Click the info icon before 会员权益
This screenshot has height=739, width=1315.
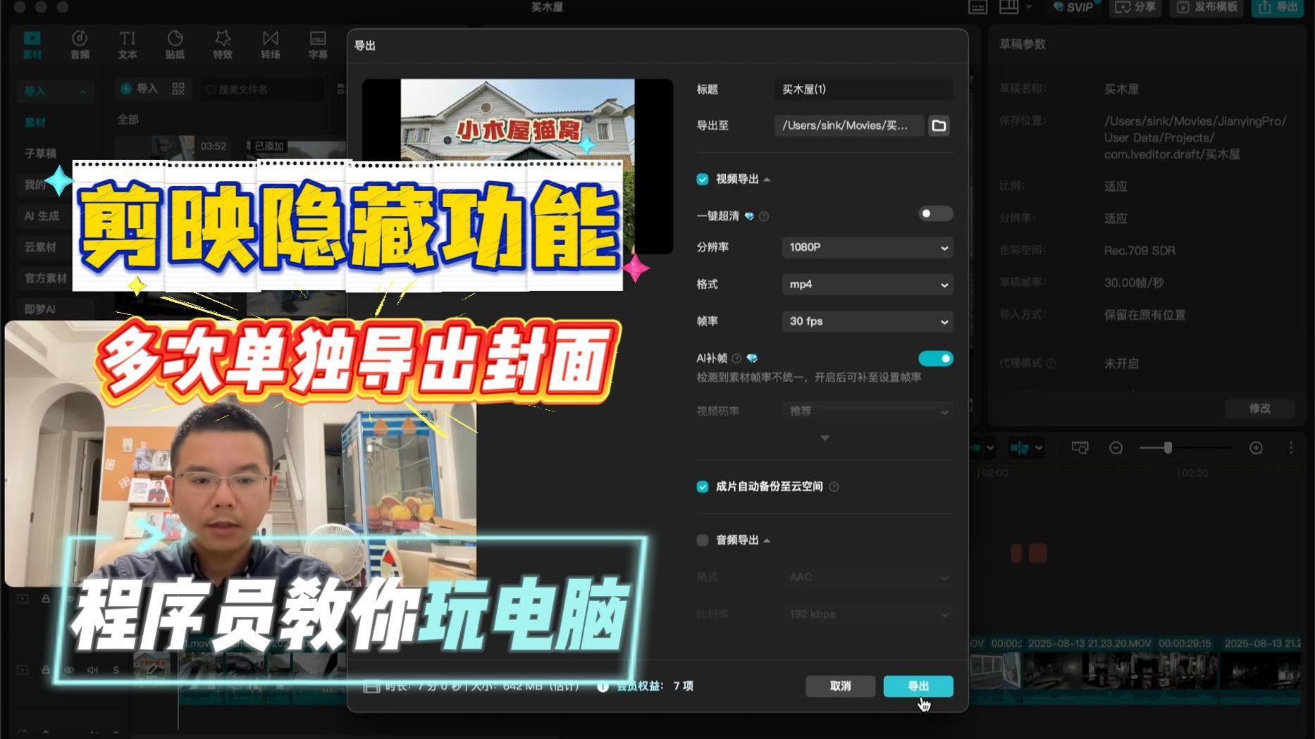point(603,686)
